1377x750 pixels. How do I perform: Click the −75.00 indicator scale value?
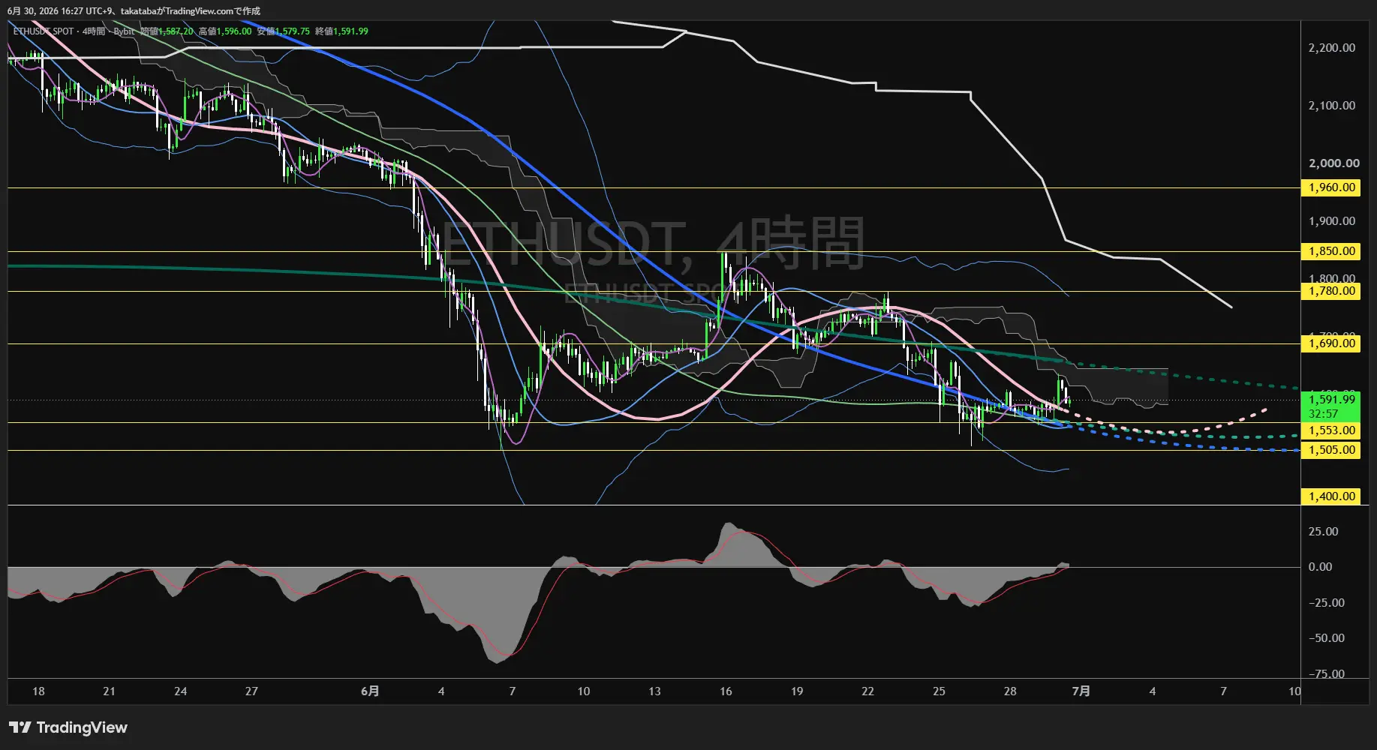pyautogui.click(x=1326, y=673)
